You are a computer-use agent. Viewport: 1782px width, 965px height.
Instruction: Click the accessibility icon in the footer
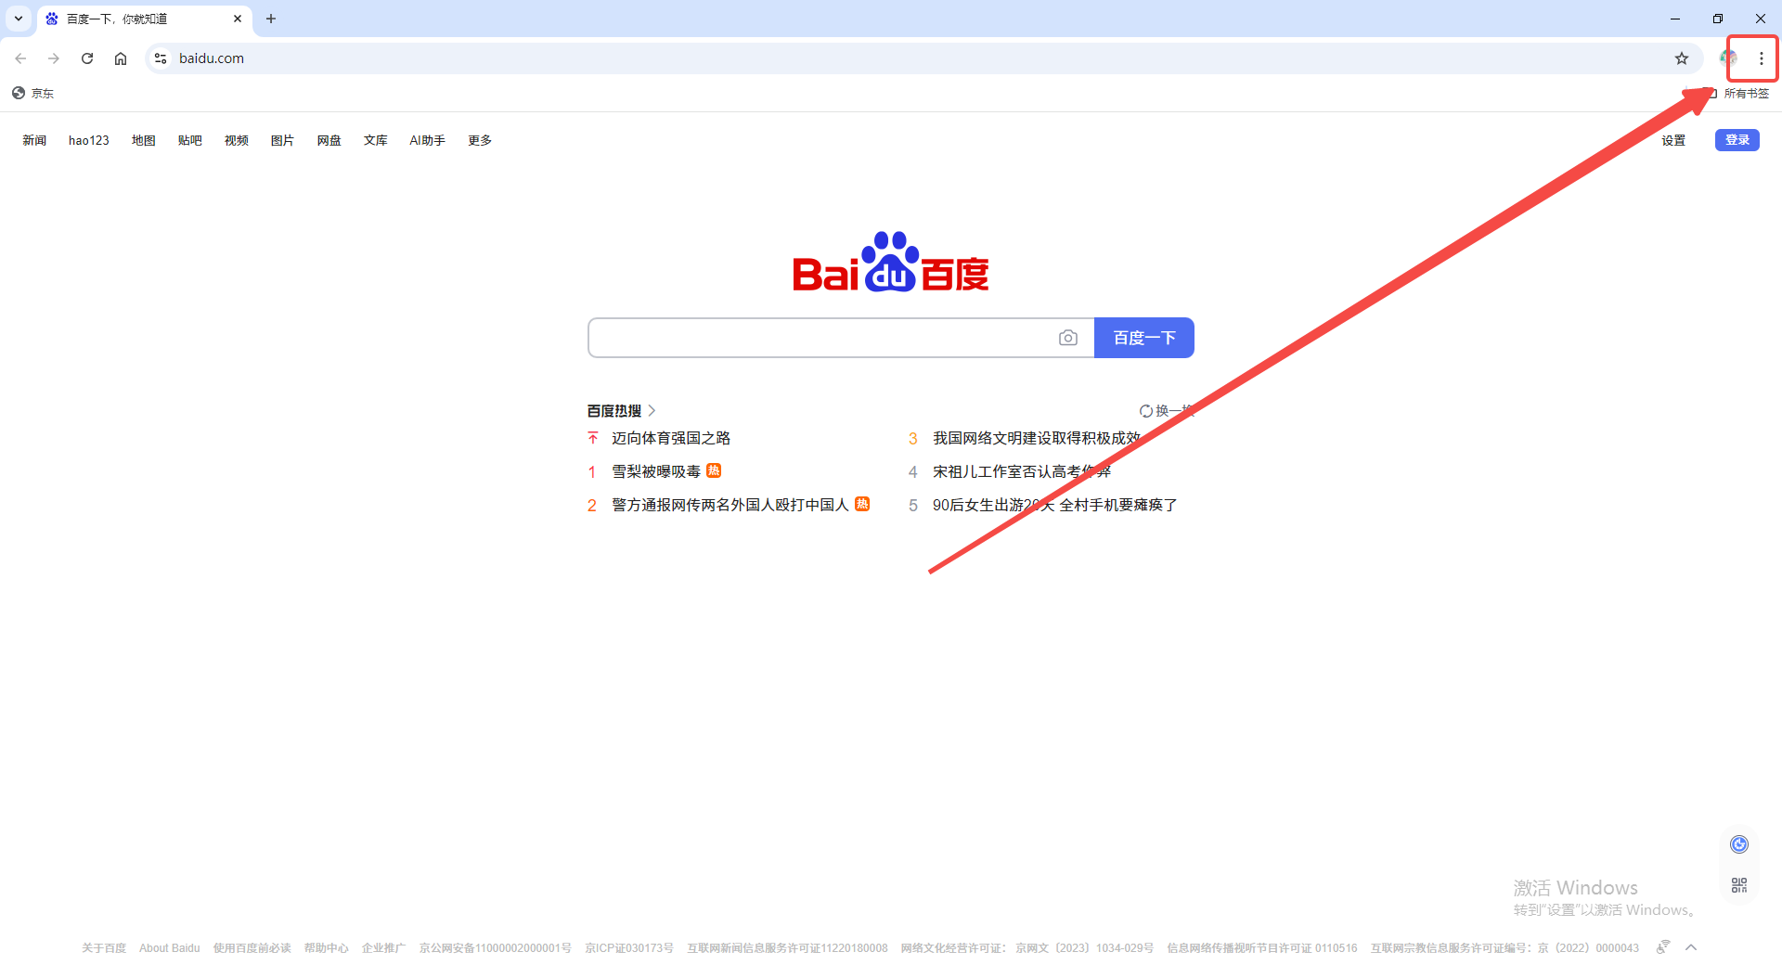click(1663, 947)
